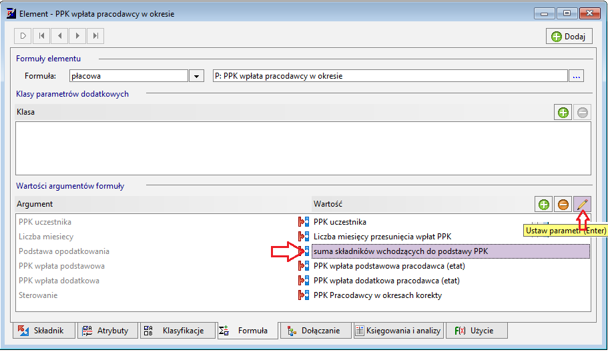Click the Dodaj button
608x352 pixels.
click(569, 37)
